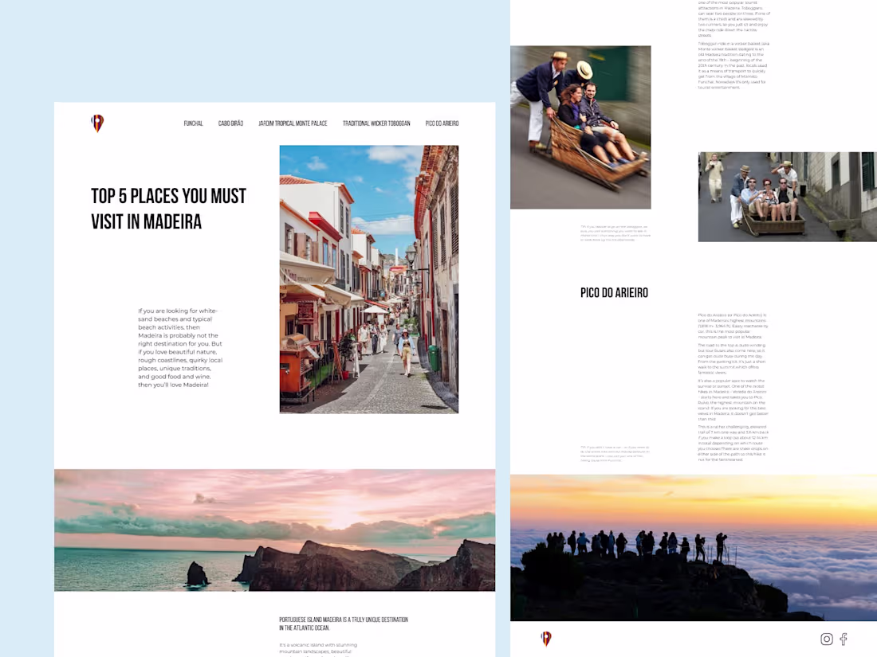877x657 pixels.
Task: Open the Funchal street photo
Action: click(x=368, y=279)
